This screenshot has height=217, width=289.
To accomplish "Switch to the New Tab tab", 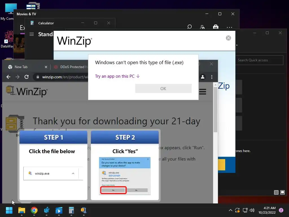I will tap(21, 67).
